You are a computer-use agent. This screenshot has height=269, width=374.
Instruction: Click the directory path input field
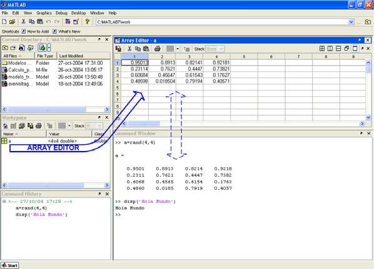click(x=222, y=22)
